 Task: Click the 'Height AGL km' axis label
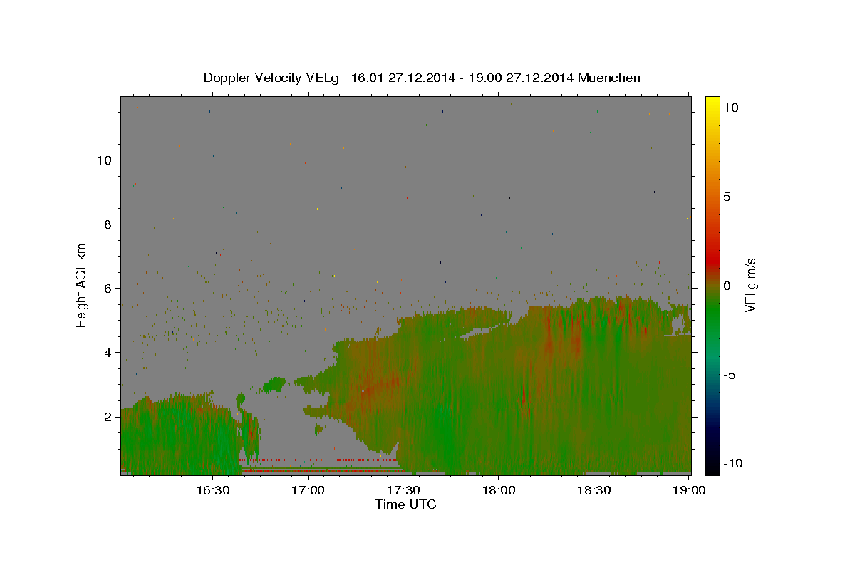coord(82,284)
